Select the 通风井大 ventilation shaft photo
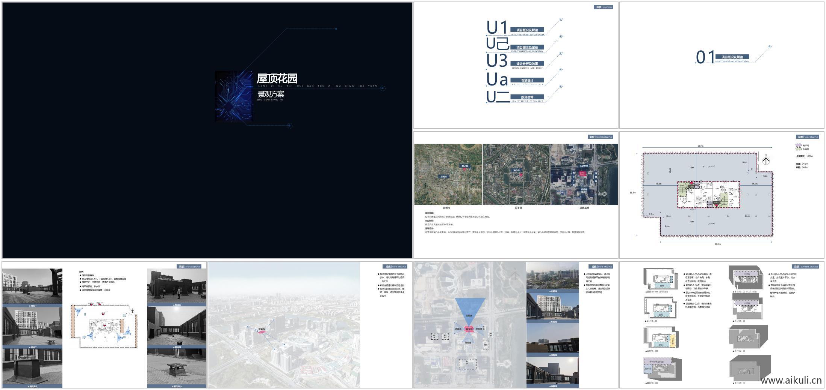 (x=32, y=367)
